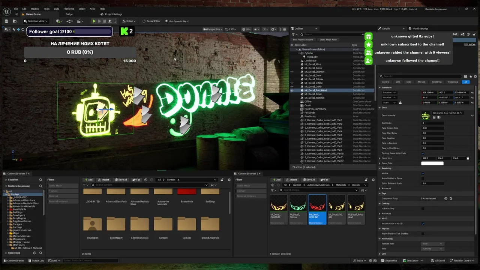Open Details panel settings gear
The image size is (480, 270).
pyautogui.click(x=475, y=76)
